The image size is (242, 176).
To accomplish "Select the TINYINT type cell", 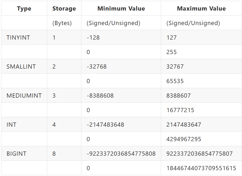I will point(18,37).
